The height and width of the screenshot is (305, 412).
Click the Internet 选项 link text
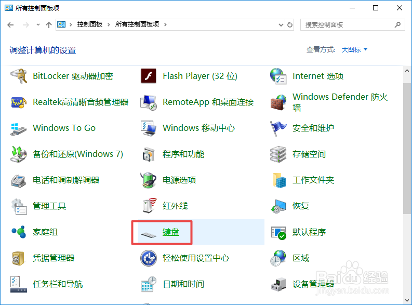(x=318, y=76)
